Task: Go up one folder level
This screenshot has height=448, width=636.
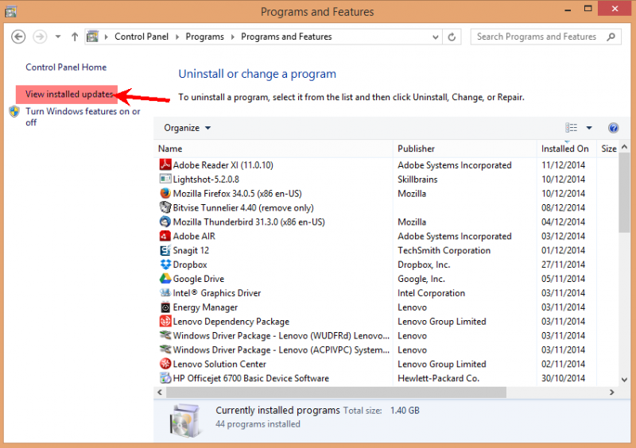Action: pyautogui.click(x=75, y=37)
